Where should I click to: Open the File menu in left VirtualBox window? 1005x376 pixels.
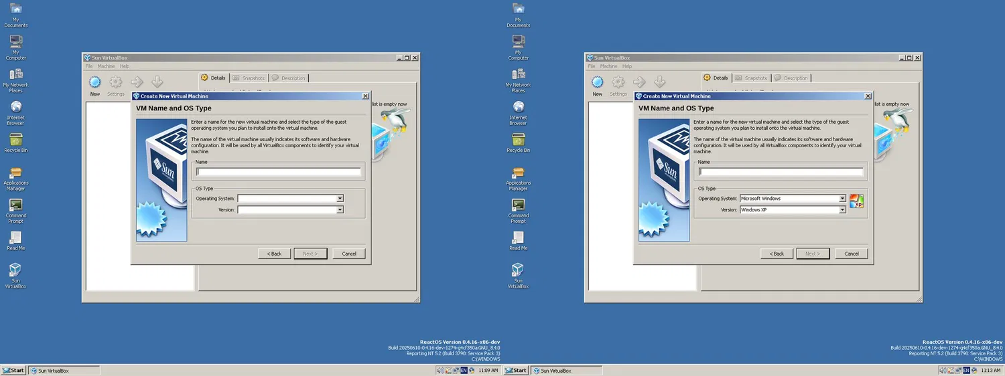click(x=88, y=66)
